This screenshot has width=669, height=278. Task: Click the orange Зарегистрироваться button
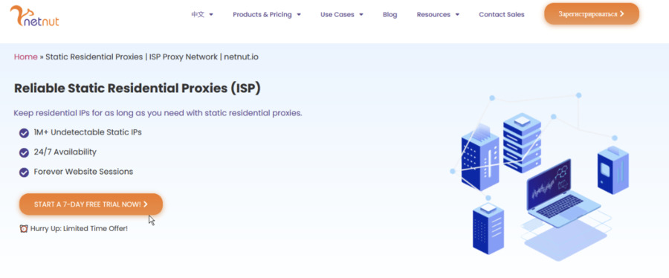tap(592, 14)
